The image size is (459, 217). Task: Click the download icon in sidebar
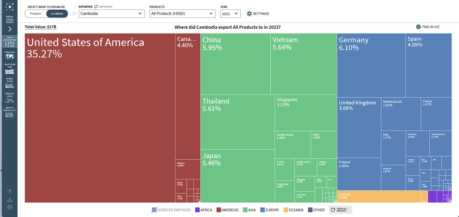coord(10,199)
